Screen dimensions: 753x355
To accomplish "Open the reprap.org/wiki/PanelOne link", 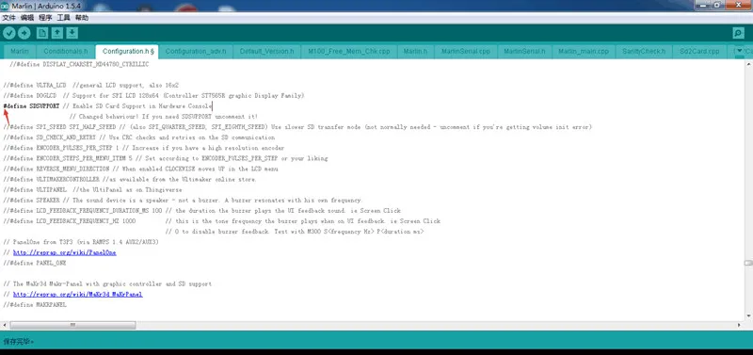I will point(64,252).
